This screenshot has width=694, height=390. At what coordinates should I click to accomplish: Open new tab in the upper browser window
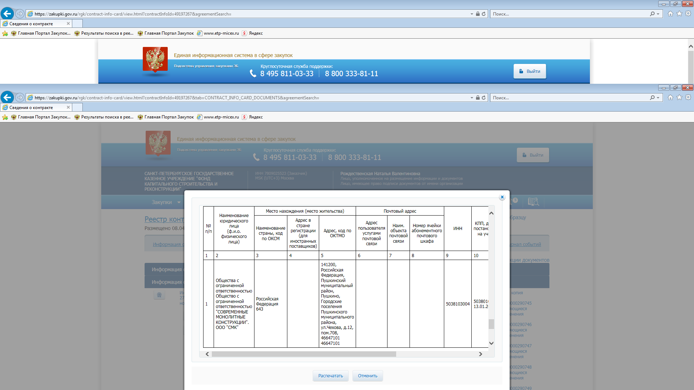(77, 23)
